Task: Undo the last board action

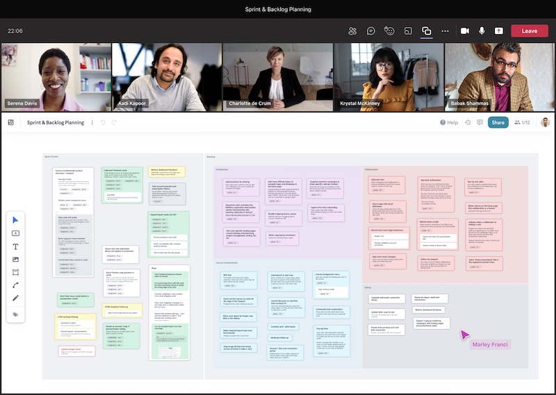Action: [103, 123]
